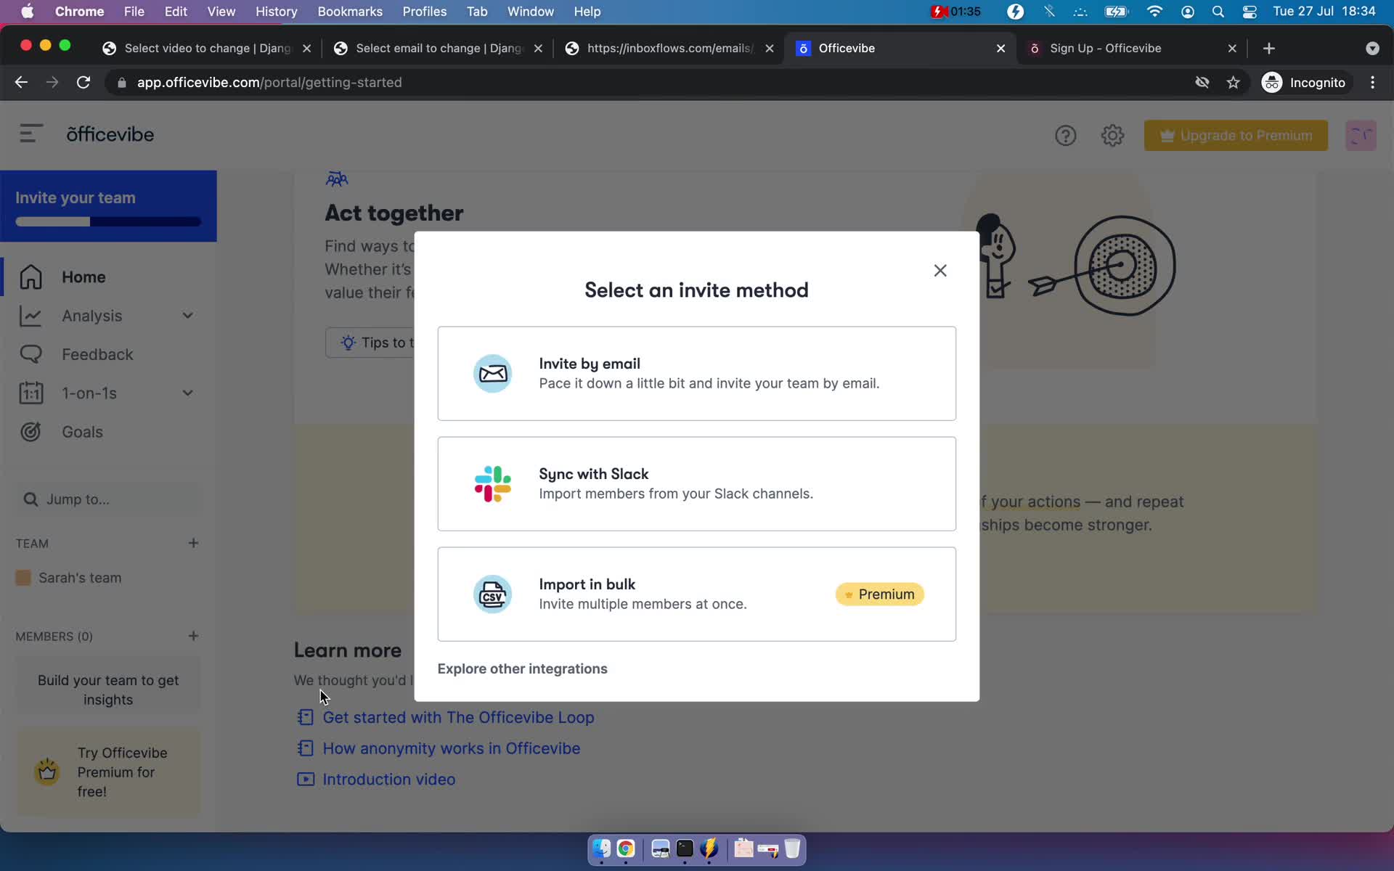Click the Get started with The Officevibe Loop link
1394x871 pixels.
[457, 716]
